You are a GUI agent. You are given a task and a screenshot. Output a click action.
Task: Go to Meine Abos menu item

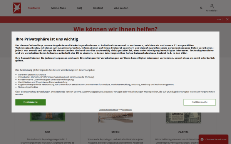(59, 8)
